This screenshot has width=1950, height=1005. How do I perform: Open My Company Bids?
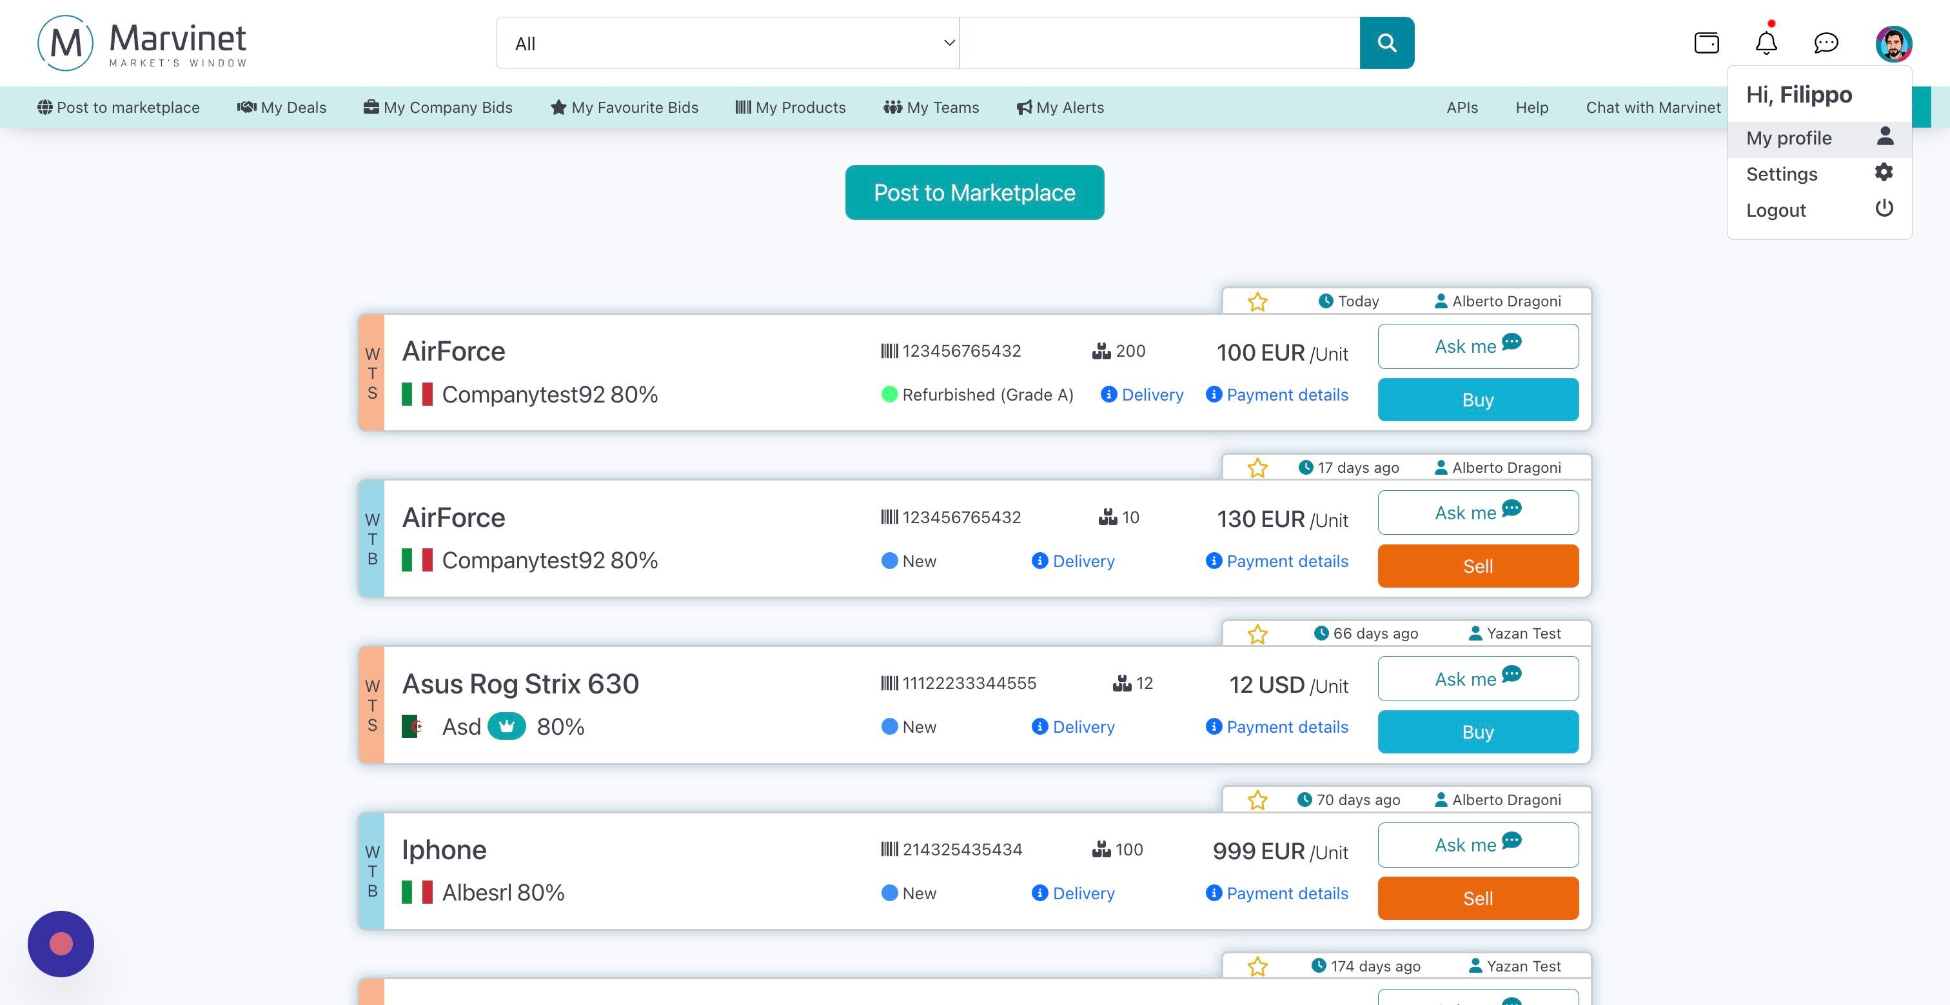pyautogui.click(x=438, y=108)
